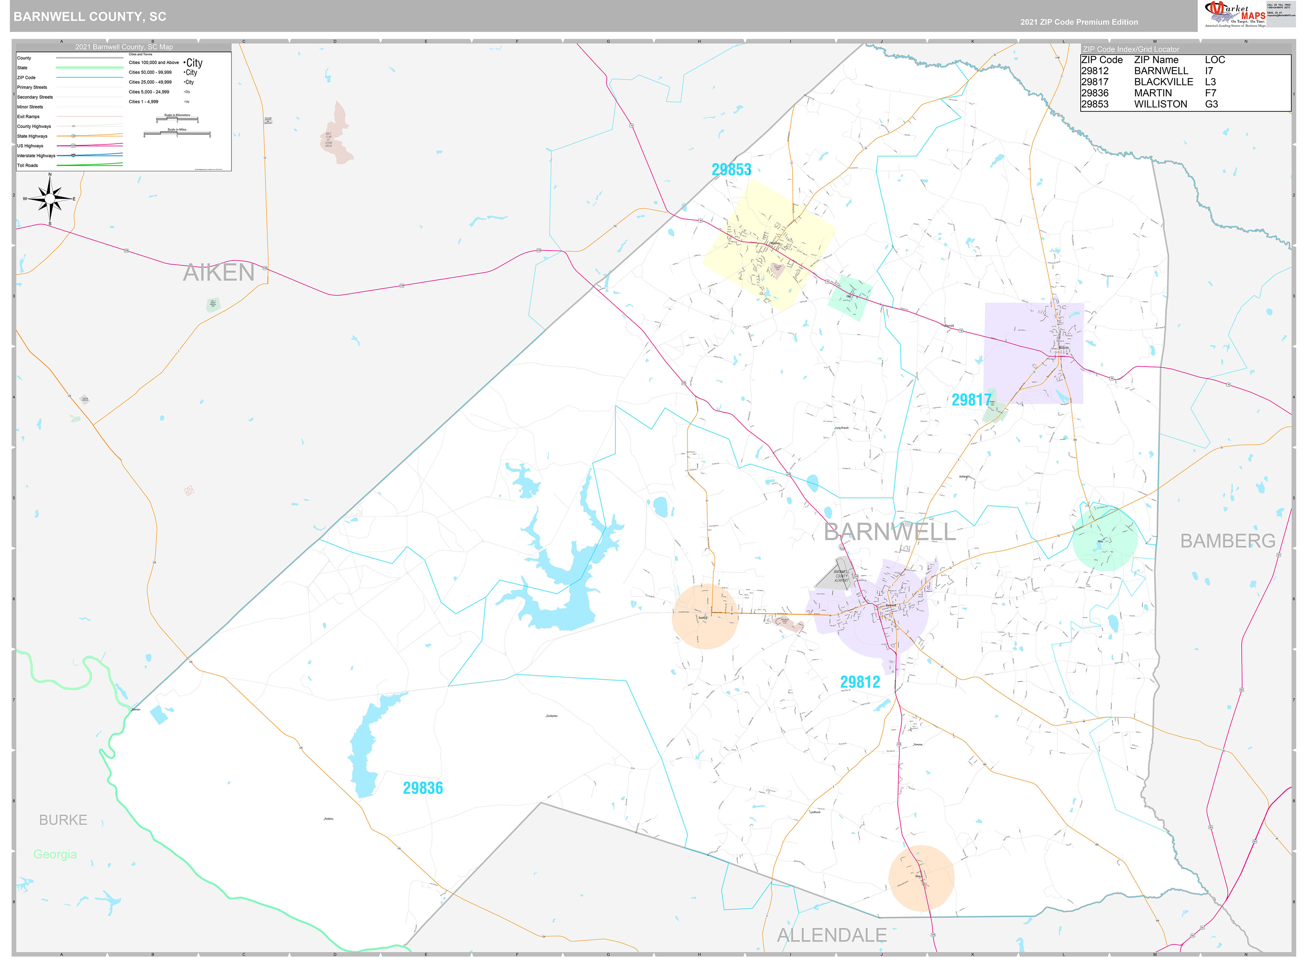Image resolution: width=1307 pixels, height=958 pixels.
Task: Click the compass rose icon
Action: pyautogui.click(x=50, y=199)
